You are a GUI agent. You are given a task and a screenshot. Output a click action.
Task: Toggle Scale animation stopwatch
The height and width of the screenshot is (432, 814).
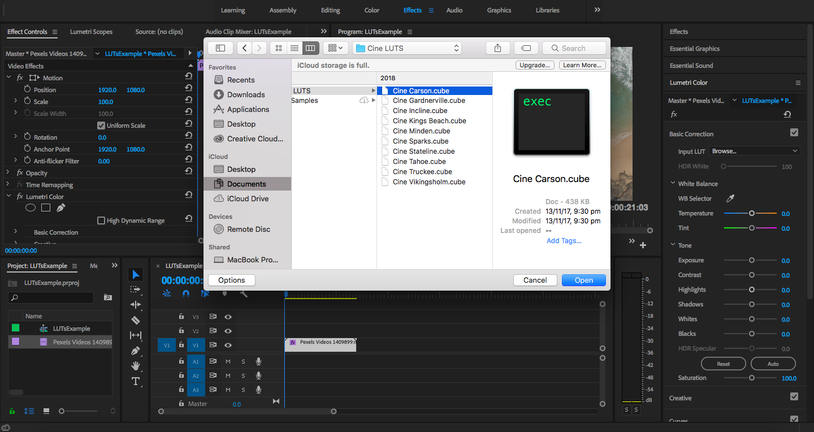click(28, 101)
